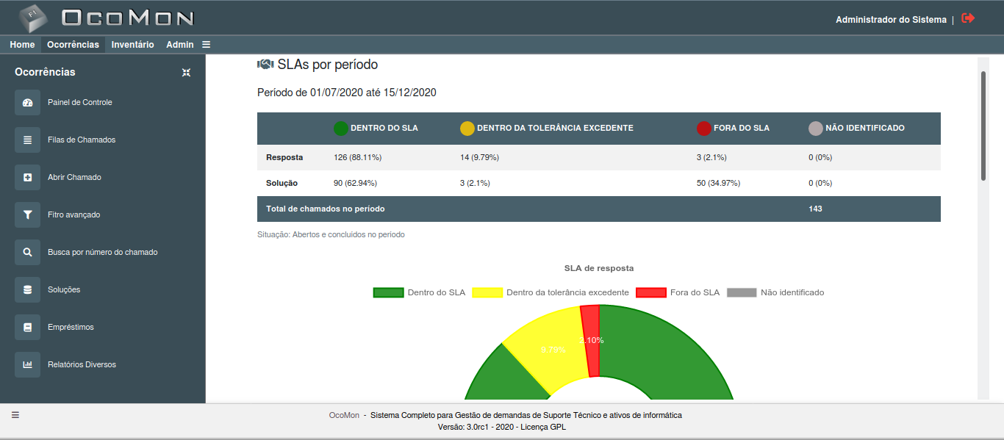The image size is (1004, 440).
Task: Click the Versão: 3.0rc1 footer text
Action: [502, 427]
